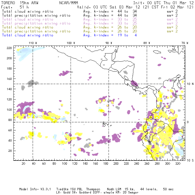This screenshot has width=195, height=195.
Task: Select the blue Total cloud mixing ratio legend
Action: tap(28, 35)
